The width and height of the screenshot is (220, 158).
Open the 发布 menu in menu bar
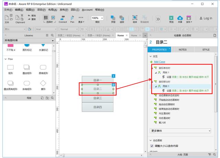(64, 10)
